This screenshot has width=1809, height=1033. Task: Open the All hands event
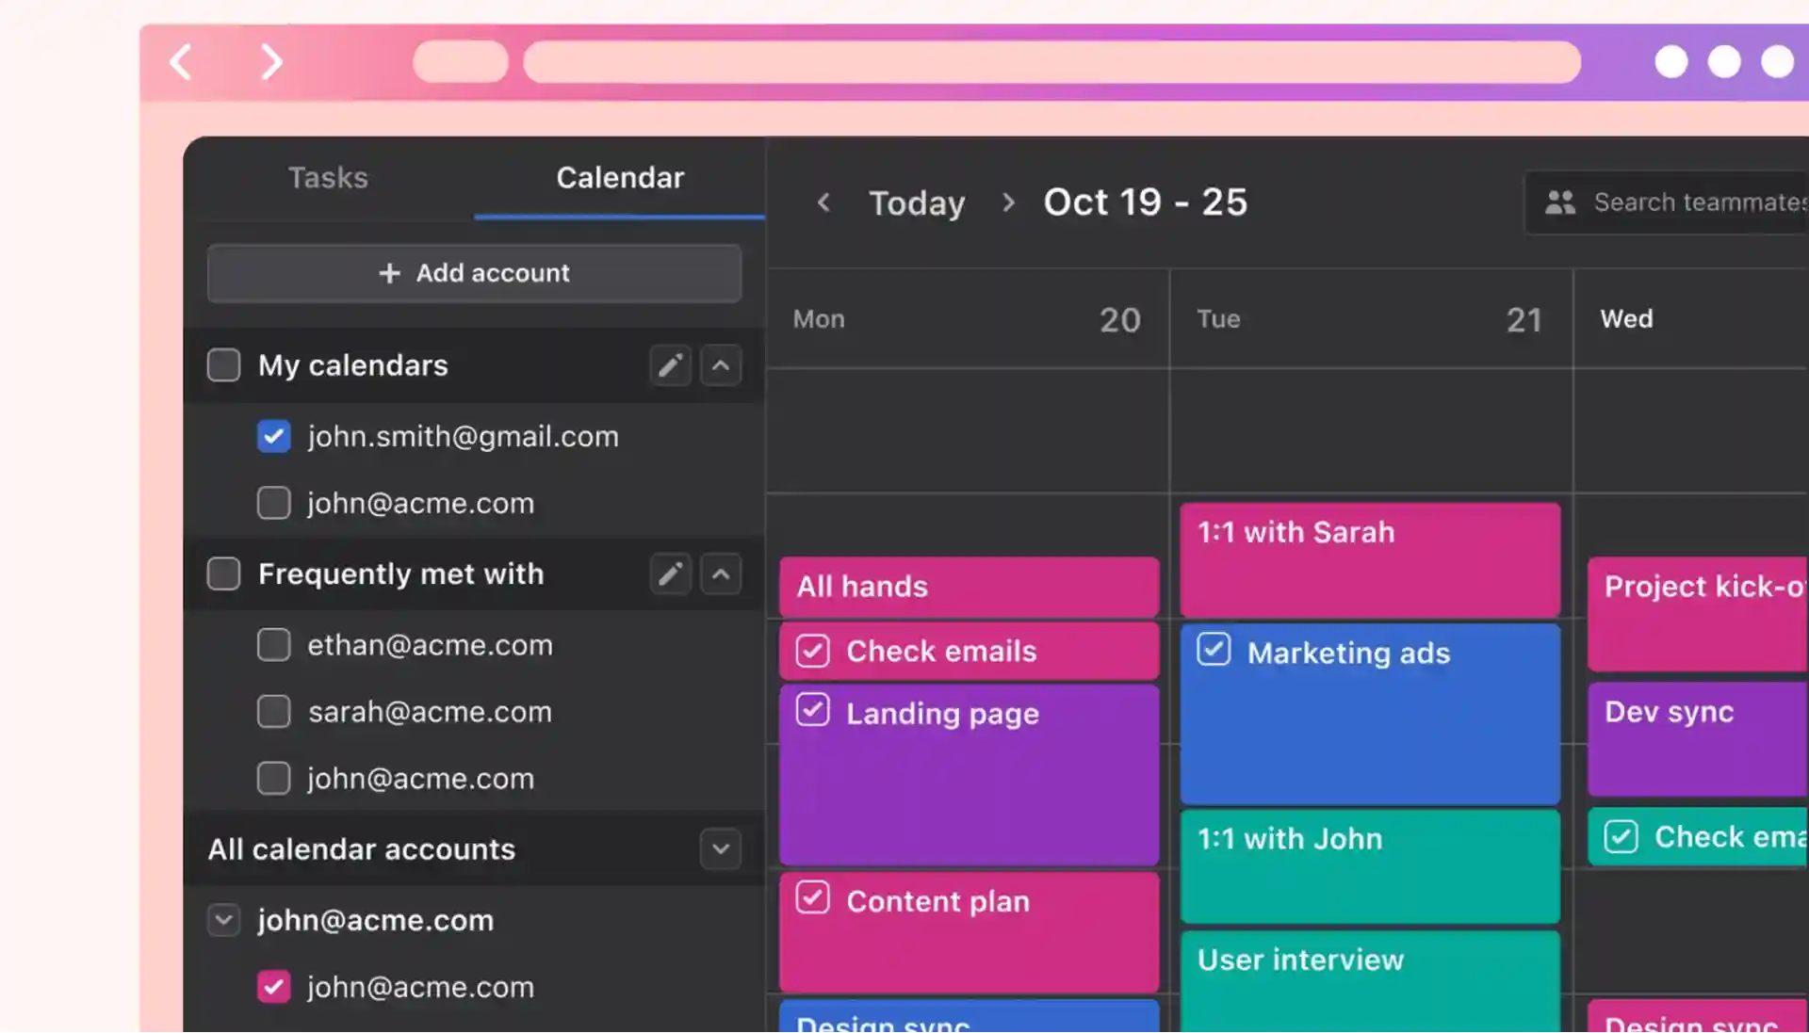pos(969,587)
